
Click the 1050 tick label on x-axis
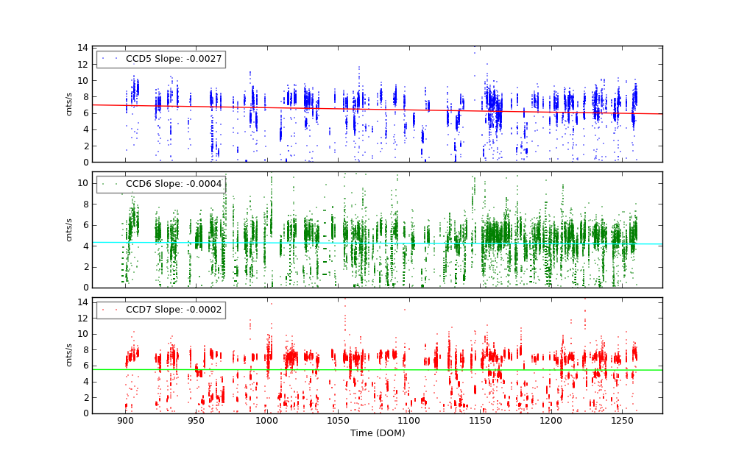coord(338,421)
